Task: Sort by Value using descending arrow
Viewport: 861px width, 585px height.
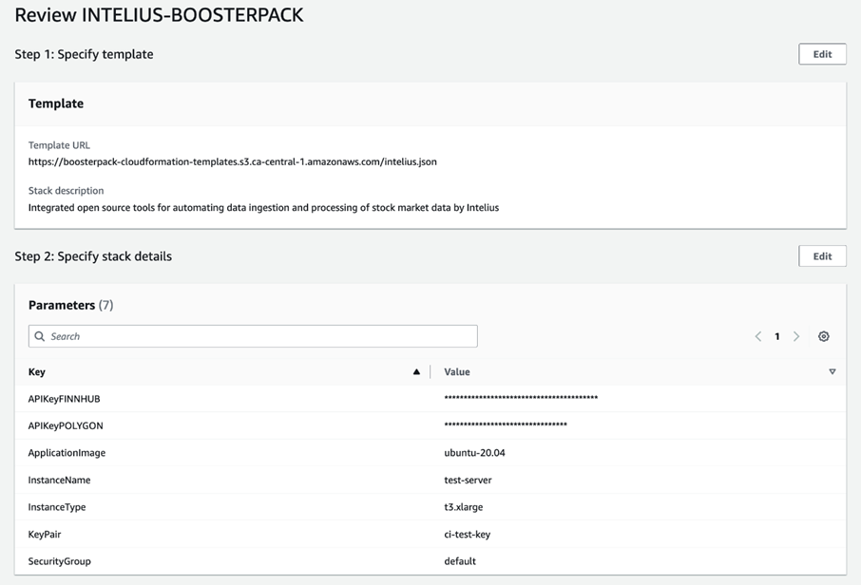Action: click(832, 372)
